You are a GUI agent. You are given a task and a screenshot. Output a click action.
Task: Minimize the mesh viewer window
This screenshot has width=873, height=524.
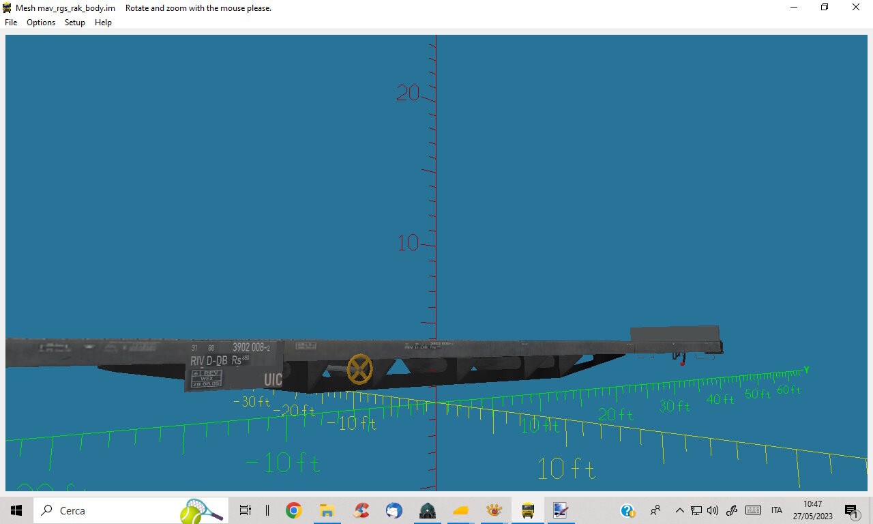(x=794, y=8)
